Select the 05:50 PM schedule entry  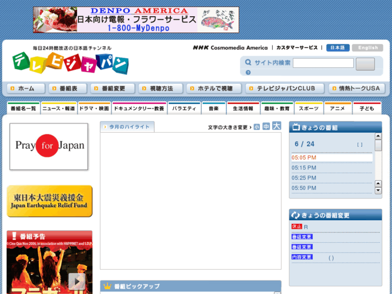coord(332,188)
